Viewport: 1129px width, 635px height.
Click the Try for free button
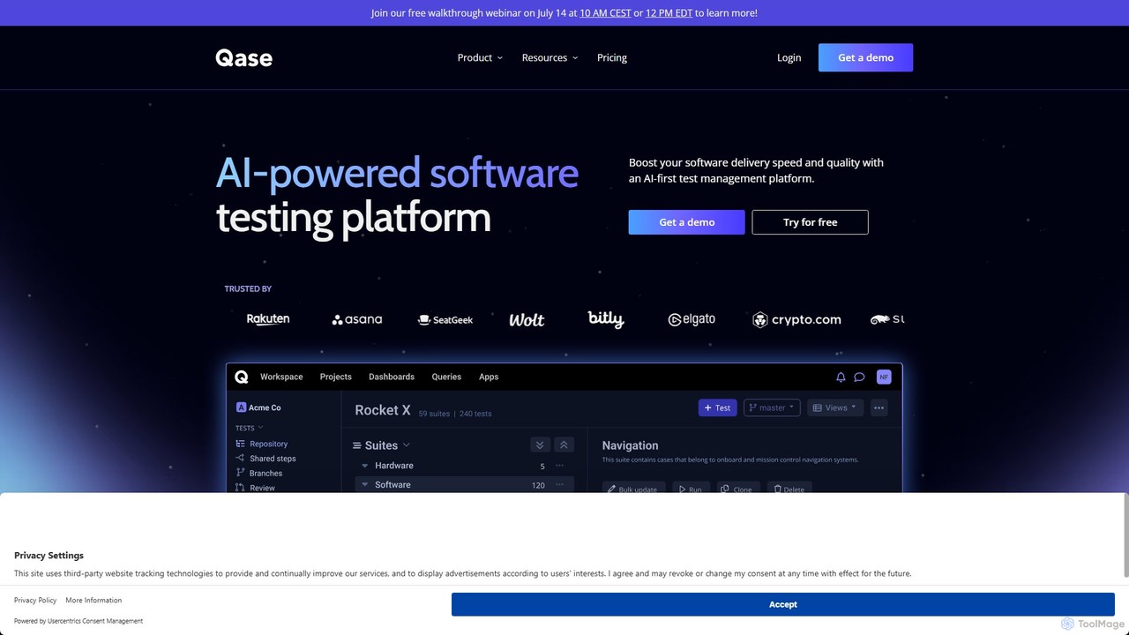[x=811, y=222]
